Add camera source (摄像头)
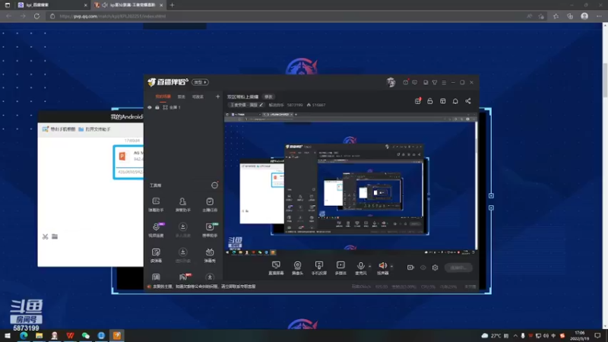This screenshot has width=608, height=342. (297, 268)
